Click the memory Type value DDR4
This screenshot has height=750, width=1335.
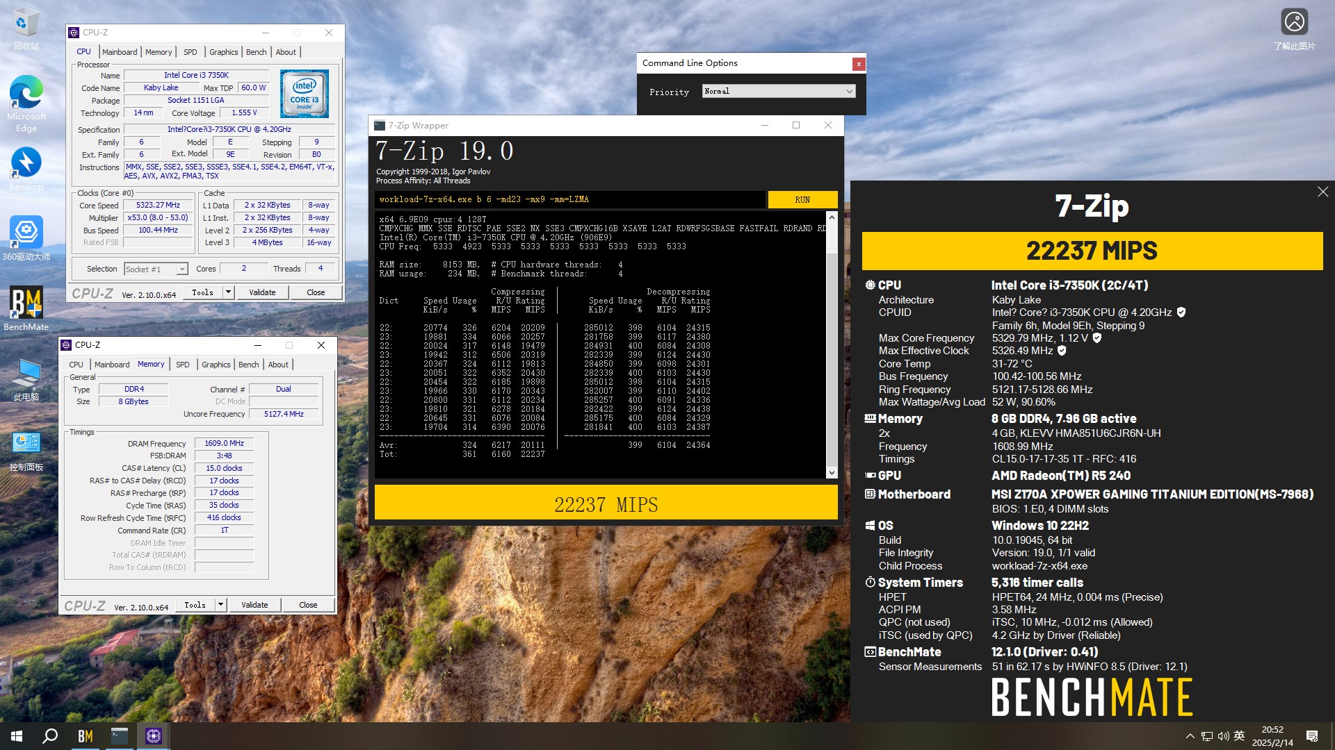pyautogui.click(x=134, y=389)
